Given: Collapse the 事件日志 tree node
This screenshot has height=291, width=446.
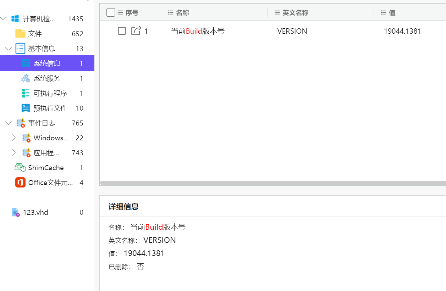Looking at the screenshot, I should (x=9, y=123).
